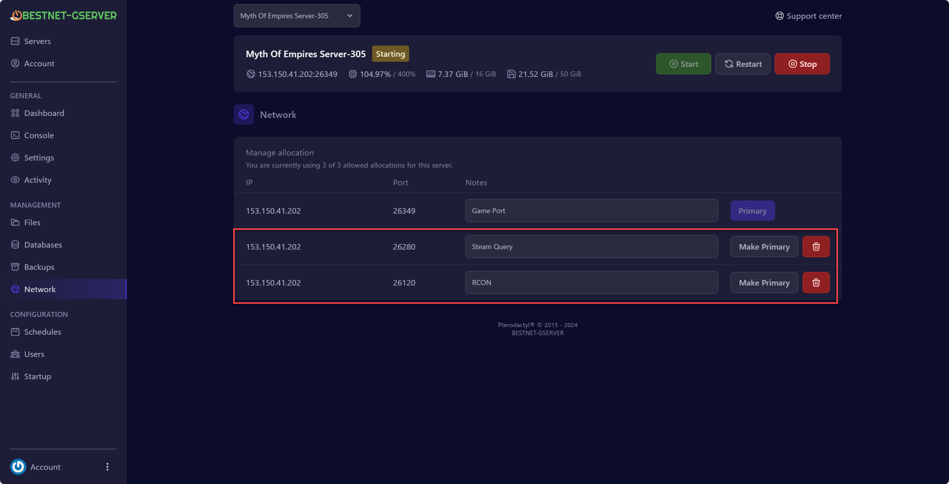Click the Primary button for port 26349
Viewport: 949px width, 484px height.
(x=752, y=211)
